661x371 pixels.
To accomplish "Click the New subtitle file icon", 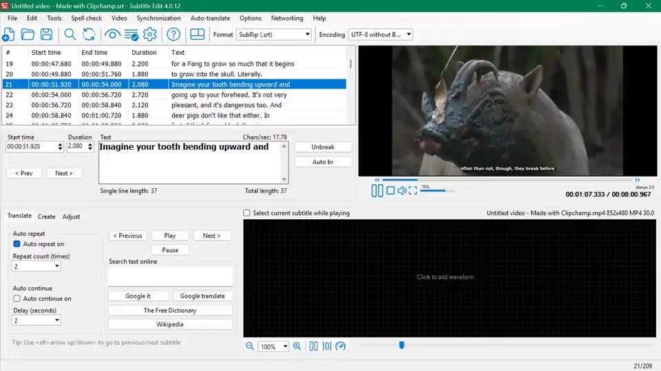I will click(x=8, y=34).
